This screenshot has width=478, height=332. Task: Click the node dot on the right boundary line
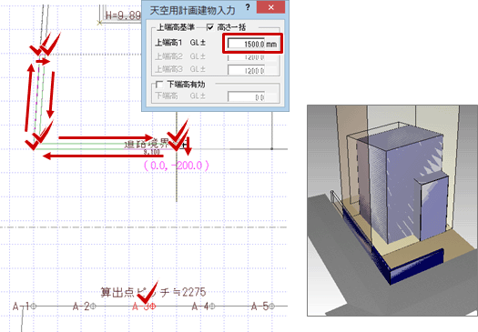[x=272, y=149]
